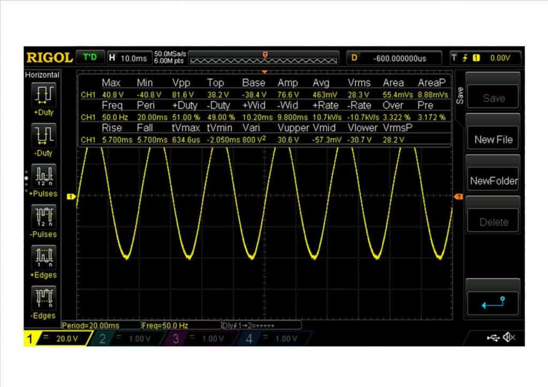
Task: Enable channel 2 tab
Action: point(128,338)
